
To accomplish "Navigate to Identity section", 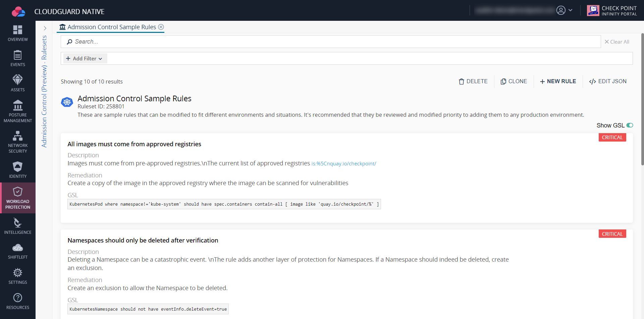I will 18,170.
